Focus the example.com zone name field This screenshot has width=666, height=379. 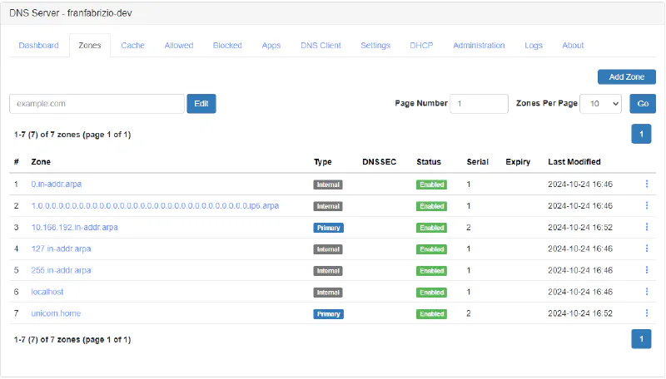point(97,103)
